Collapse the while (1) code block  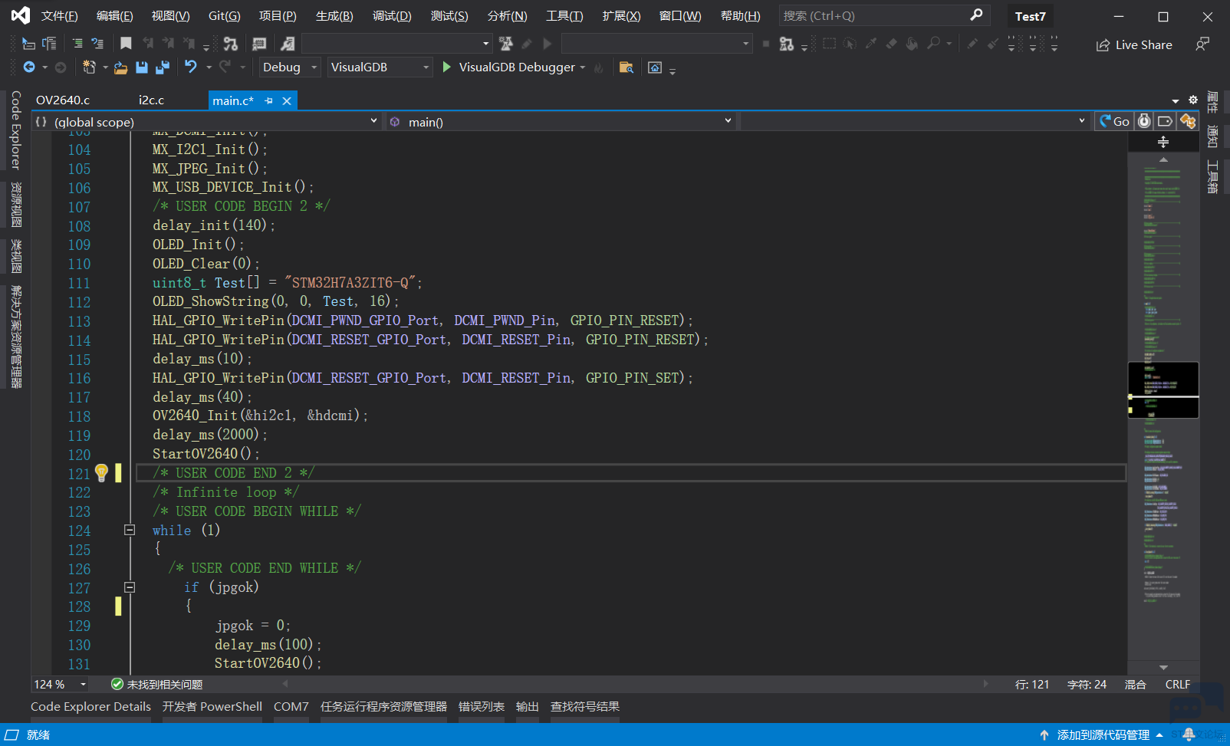[x=130, y=530]
